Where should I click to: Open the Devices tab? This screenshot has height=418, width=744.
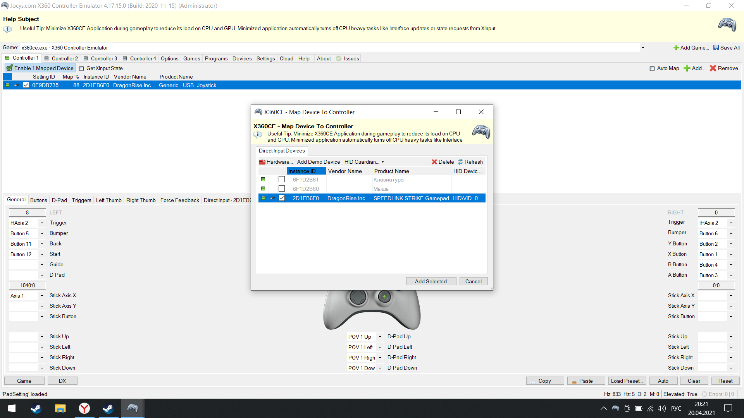click(x=242, y=58)
